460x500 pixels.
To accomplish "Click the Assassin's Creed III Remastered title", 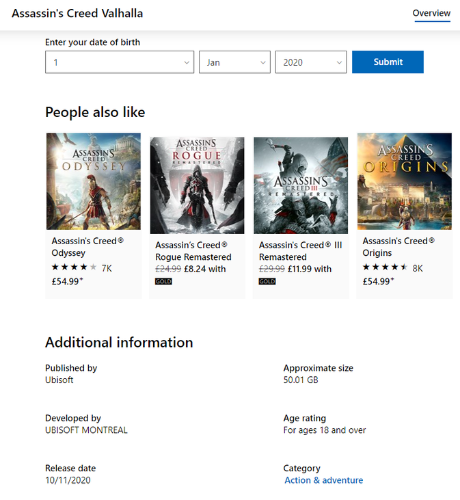I will click(x=301, y=251).
